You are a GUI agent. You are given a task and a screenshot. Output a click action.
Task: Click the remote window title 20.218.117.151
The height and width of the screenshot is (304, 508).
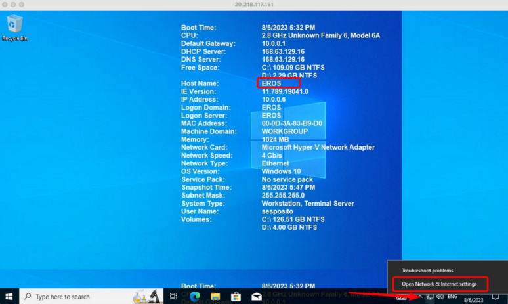(253, 4)
